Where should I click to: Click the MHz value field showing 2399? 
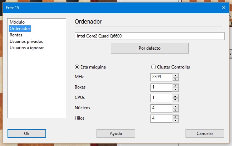pos(162,77)
